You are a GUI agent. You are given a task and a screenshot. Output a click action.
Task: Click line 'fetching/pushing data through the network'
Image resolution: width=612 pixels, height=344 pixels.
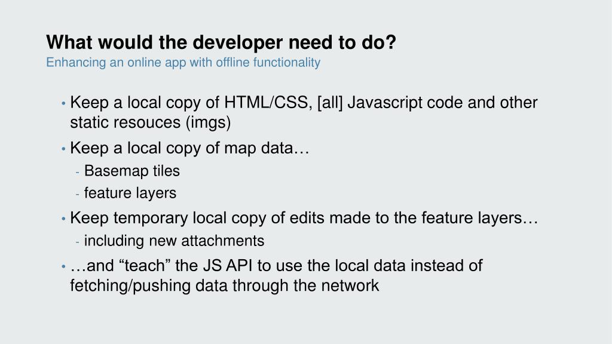225,285
